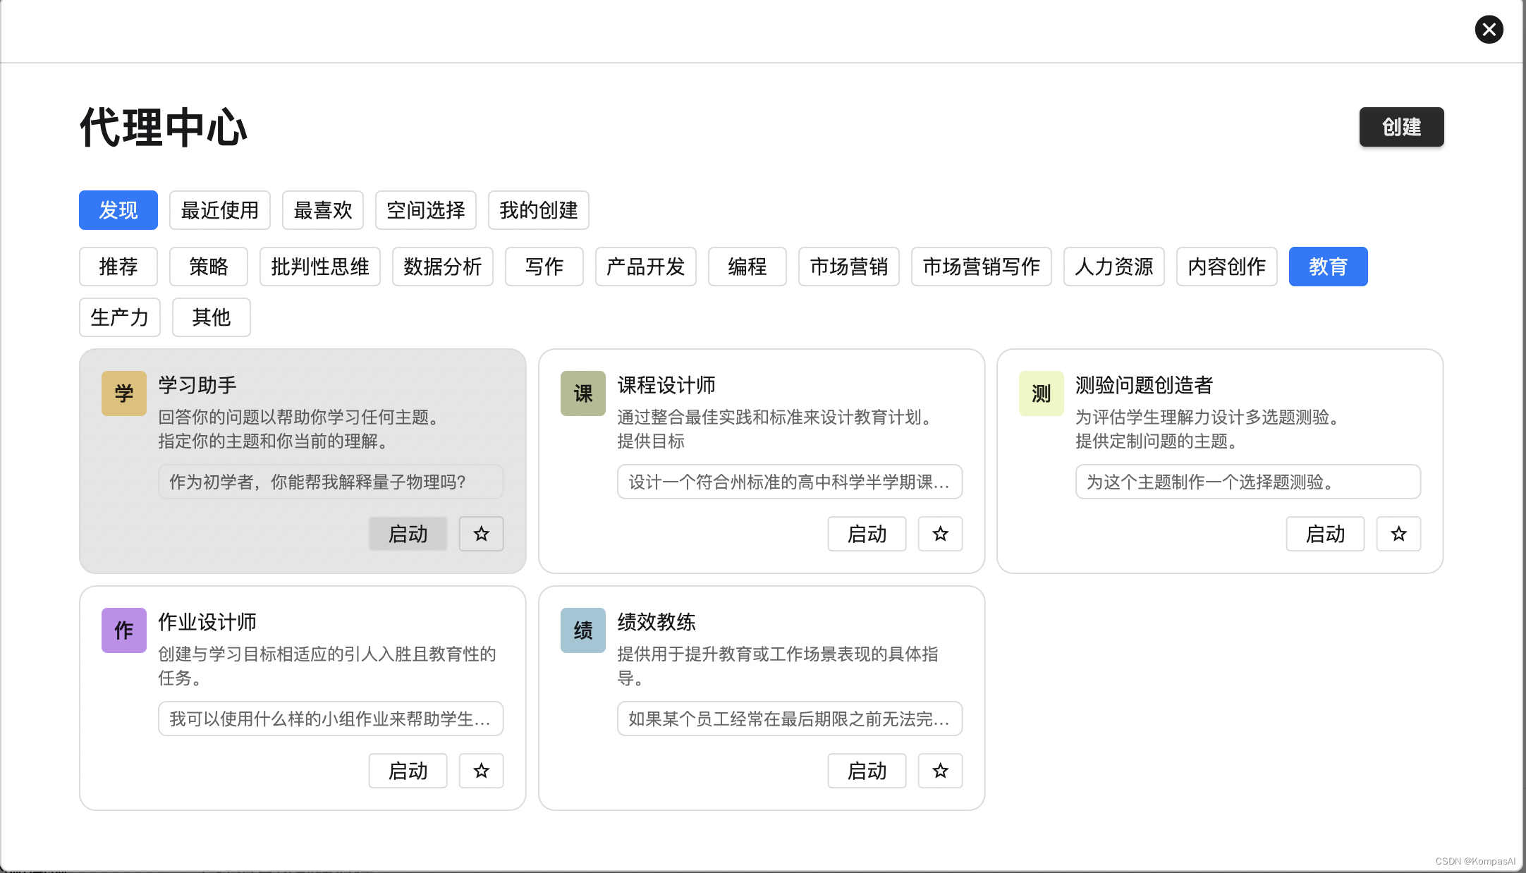The width and height of the screenshot is (1526, 873).
Task: Click the prompt 作为初学者，你能帮我解释量子物理吗?
Action: [x=331, y=482]
